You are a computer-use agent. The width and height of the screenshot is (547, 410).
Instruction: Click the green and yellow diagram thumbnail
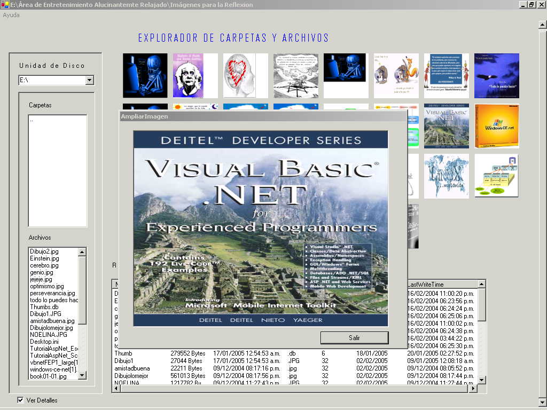(x=497, y=176)
